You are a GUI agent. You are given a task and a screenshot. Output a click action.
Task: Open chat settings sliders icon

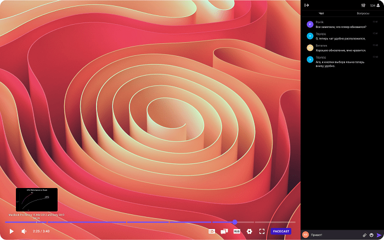[363, 5]
